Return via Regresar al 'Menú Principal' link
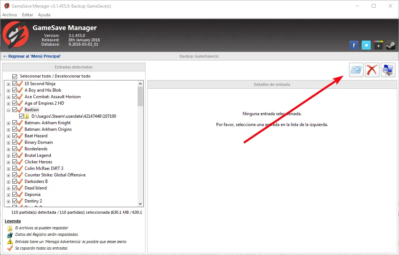Image resolution: width=399 pixels, height=255 pixels. (32, 56)
